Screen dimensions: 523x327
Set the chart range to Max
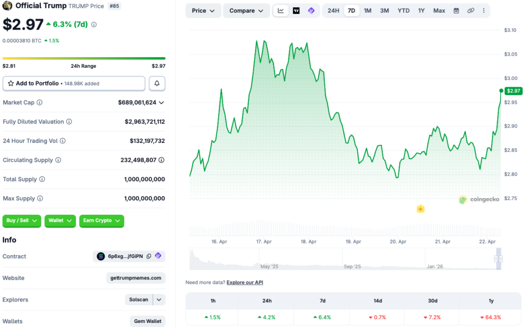(439, 11)
